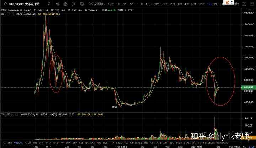Switch to the 30分 interval
256x148 pixels.
click(x=158, y=4)
